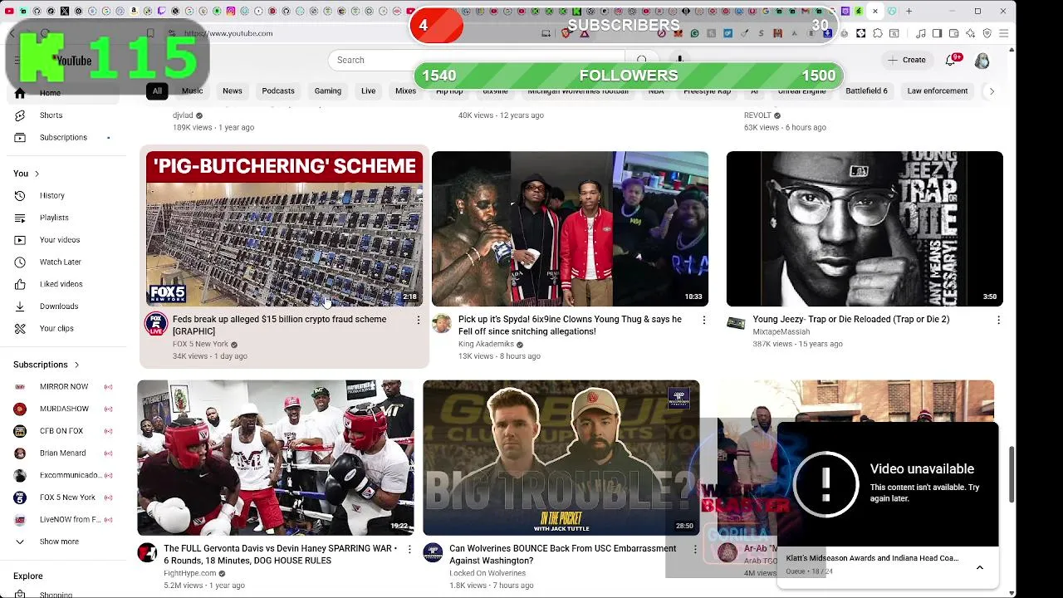The image size is (1063, 598).
Task: Open the Excommunicado subscription channel
Action: click(x=64, y=475)
